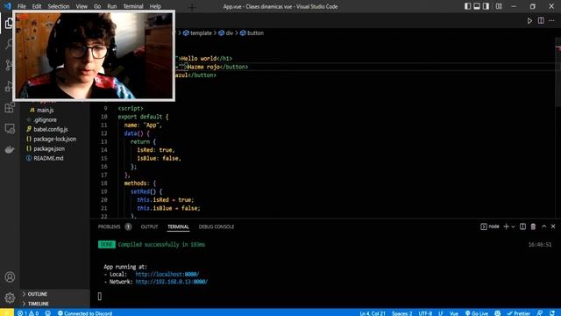Change the UTF-8 file encoding

(425, 313)
